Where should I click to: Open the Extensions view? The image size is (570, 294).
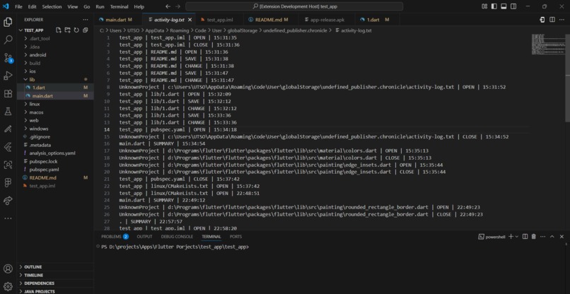pyautogui.click(x=8, y=93)
